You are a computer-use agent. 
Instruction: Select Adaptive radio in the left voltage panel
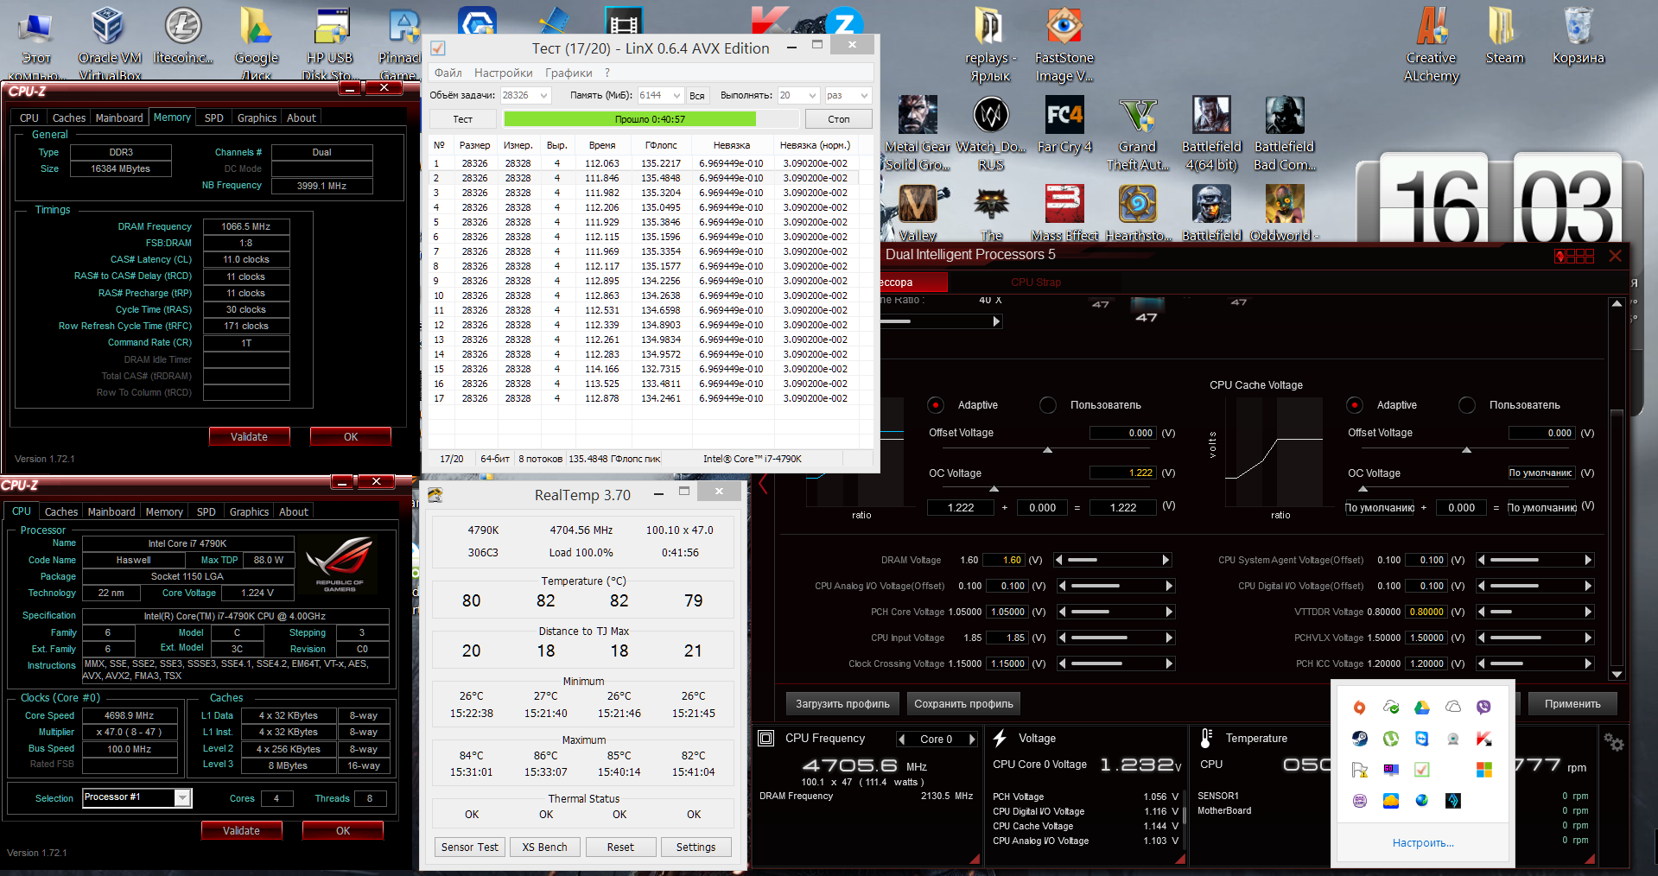click(936, 405)
